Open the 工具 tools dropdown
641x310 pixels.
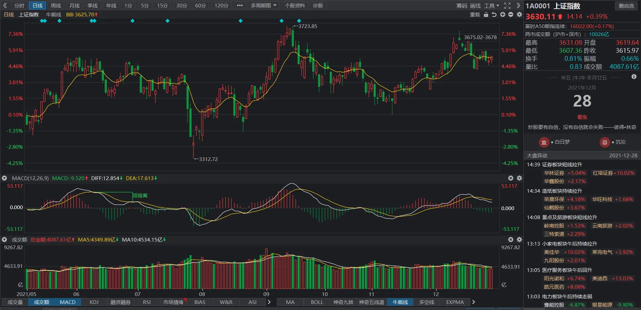click(x=491, y=6)
